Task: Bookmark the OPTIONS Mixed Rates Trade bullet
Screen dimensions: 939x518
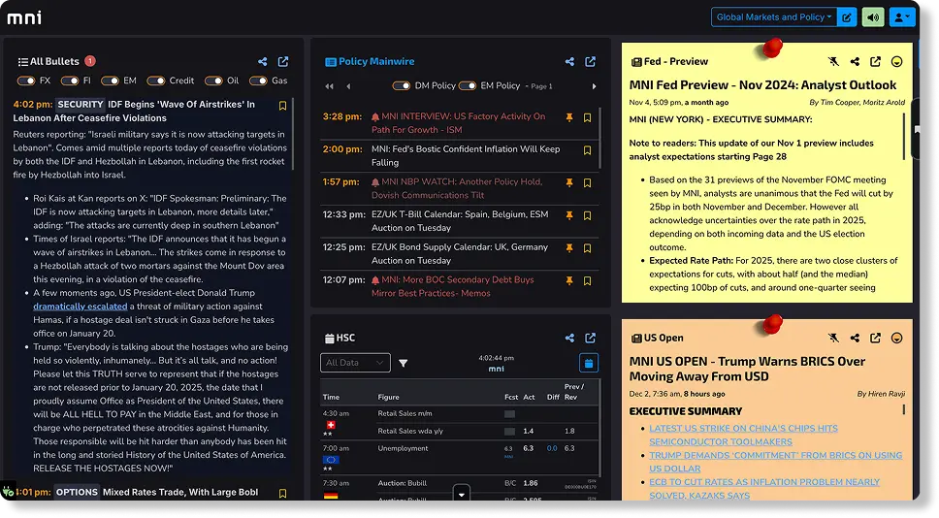Action: click(282, 494)
